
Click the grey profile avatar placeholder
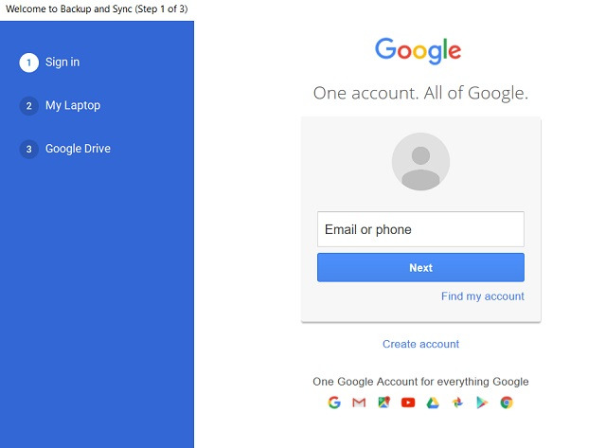tap(420, 162)
